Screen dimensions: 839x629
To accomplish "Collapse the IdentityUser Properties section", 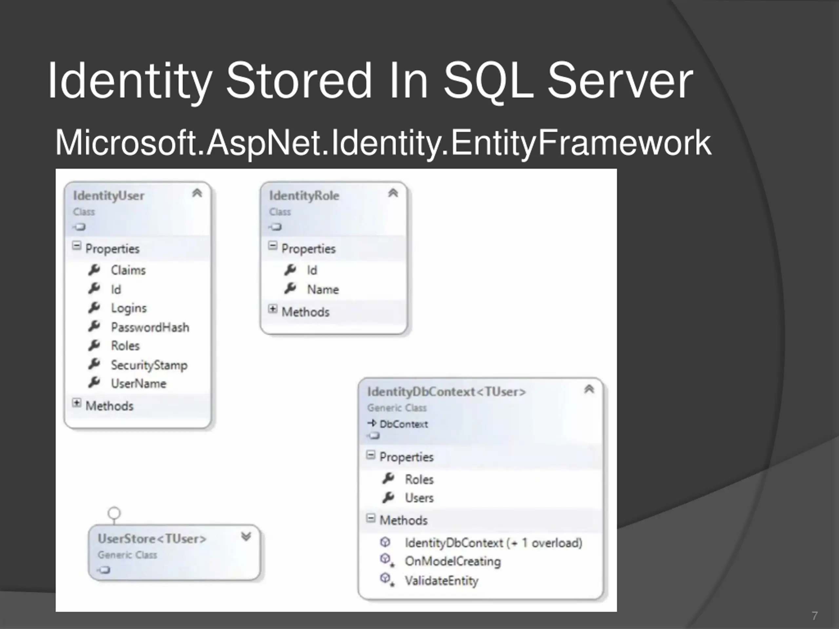I will click(77, 246).
